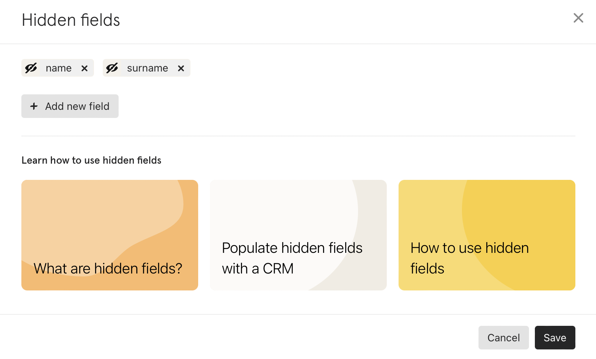Screen dimensions: 596x359
Task: Remove the surname hidden field
Action: point(181,68)
